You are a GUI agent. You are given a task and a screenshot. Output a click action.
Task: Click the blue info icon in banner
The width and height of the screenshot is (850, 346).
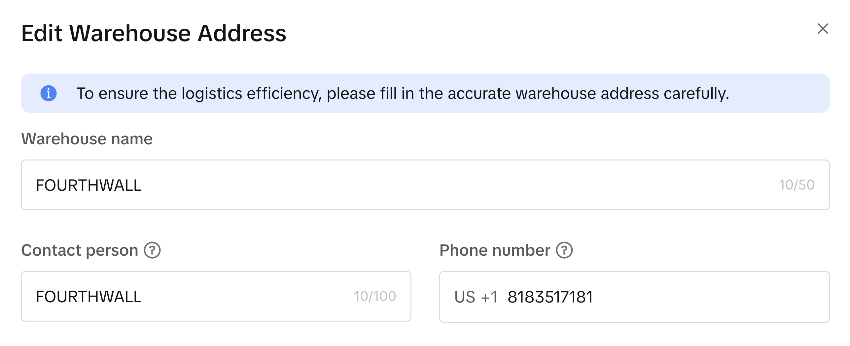(x=49, y=93)
